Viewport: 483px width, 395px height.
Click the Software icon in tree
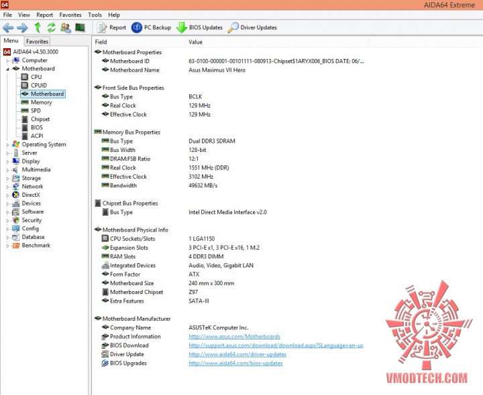pyautogui.click(x=15, y=212)
